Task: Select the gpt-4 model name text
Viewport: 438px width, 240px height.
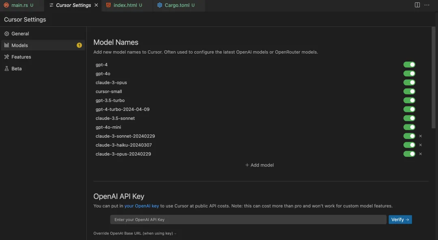Action: 101,65
